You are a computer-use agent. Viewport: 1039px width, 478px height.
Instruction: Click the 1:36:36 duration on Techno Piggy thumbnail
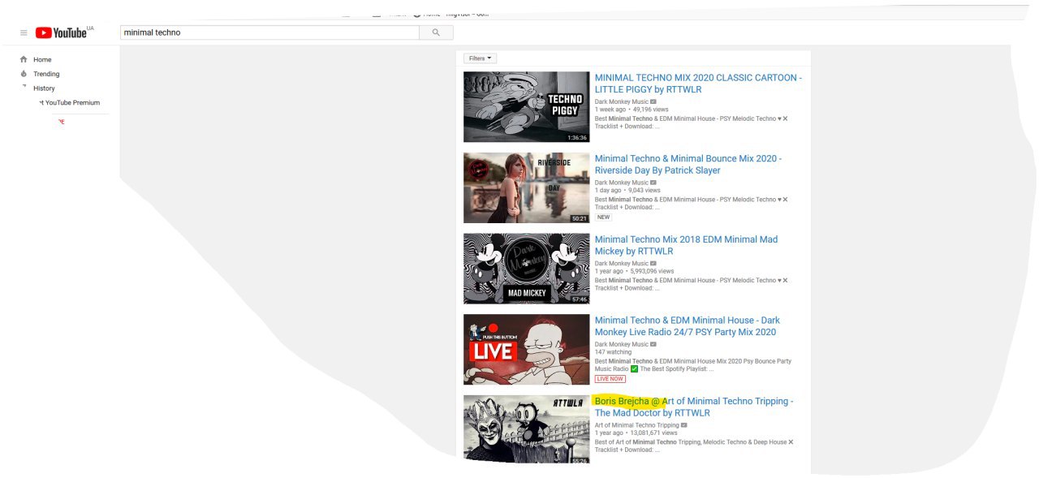pos(577,138)
